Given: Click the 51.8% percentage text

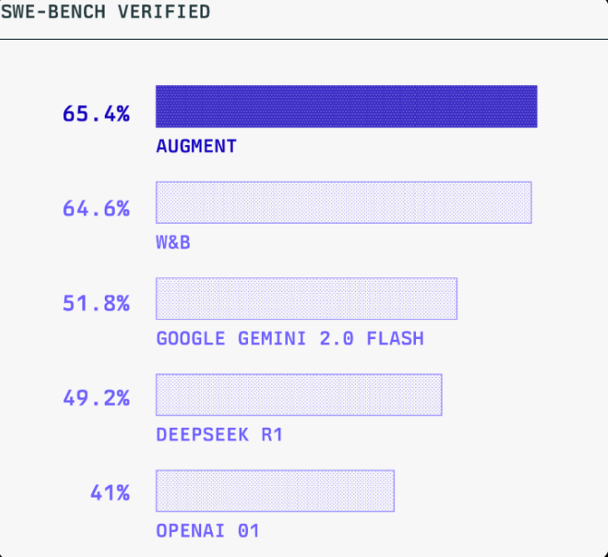Looking at the screenshot, I should click(96, 304).
